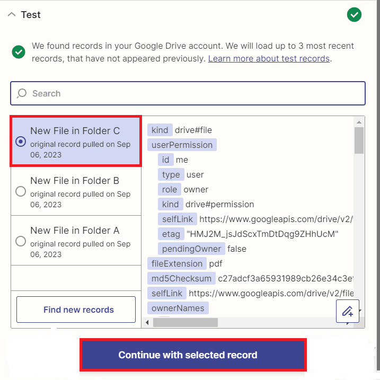The height and width of the screenshot is (380, 380).
Task: Click the md5Checksum field tag
Action: pyautogui.click(x=181, y=278)
